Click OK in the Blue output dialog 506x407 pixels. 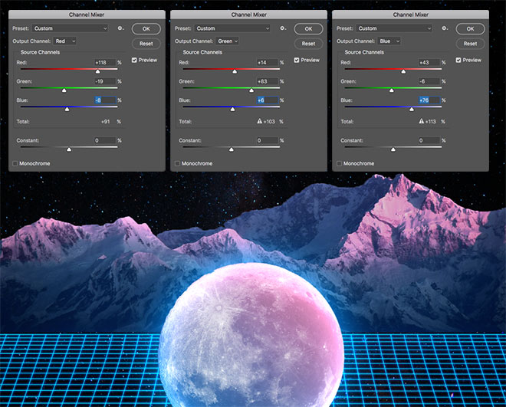[x=470, y=28]
